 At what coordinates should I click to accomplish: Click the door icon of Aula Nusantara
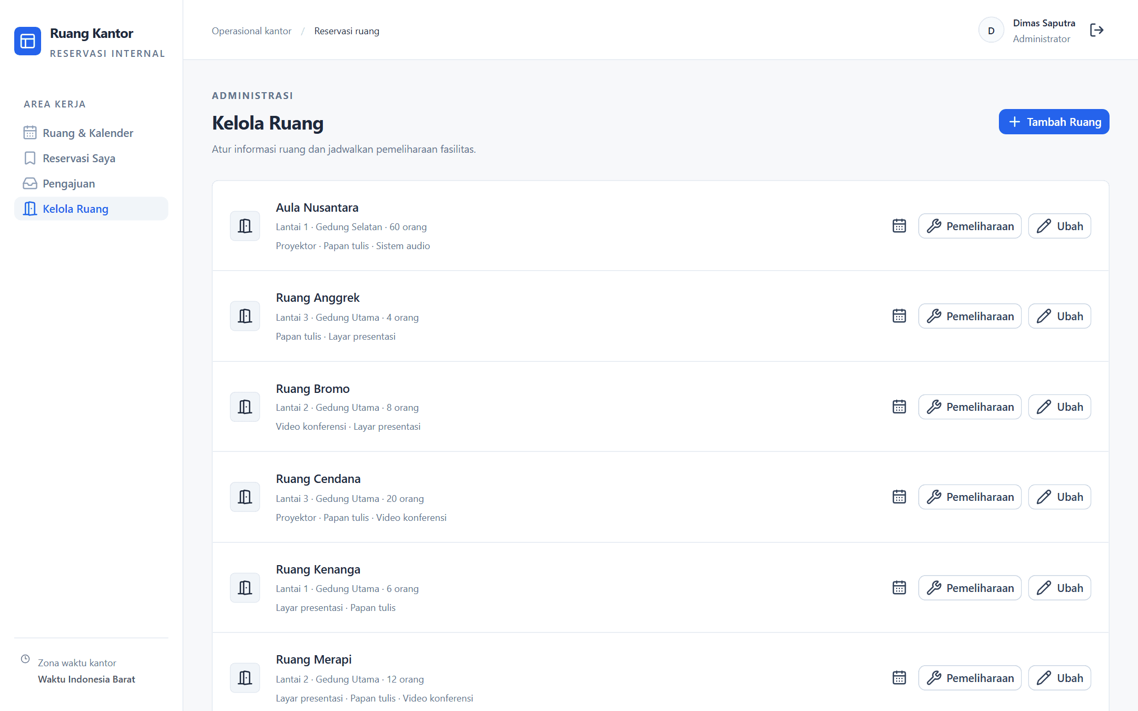point(245,226)
